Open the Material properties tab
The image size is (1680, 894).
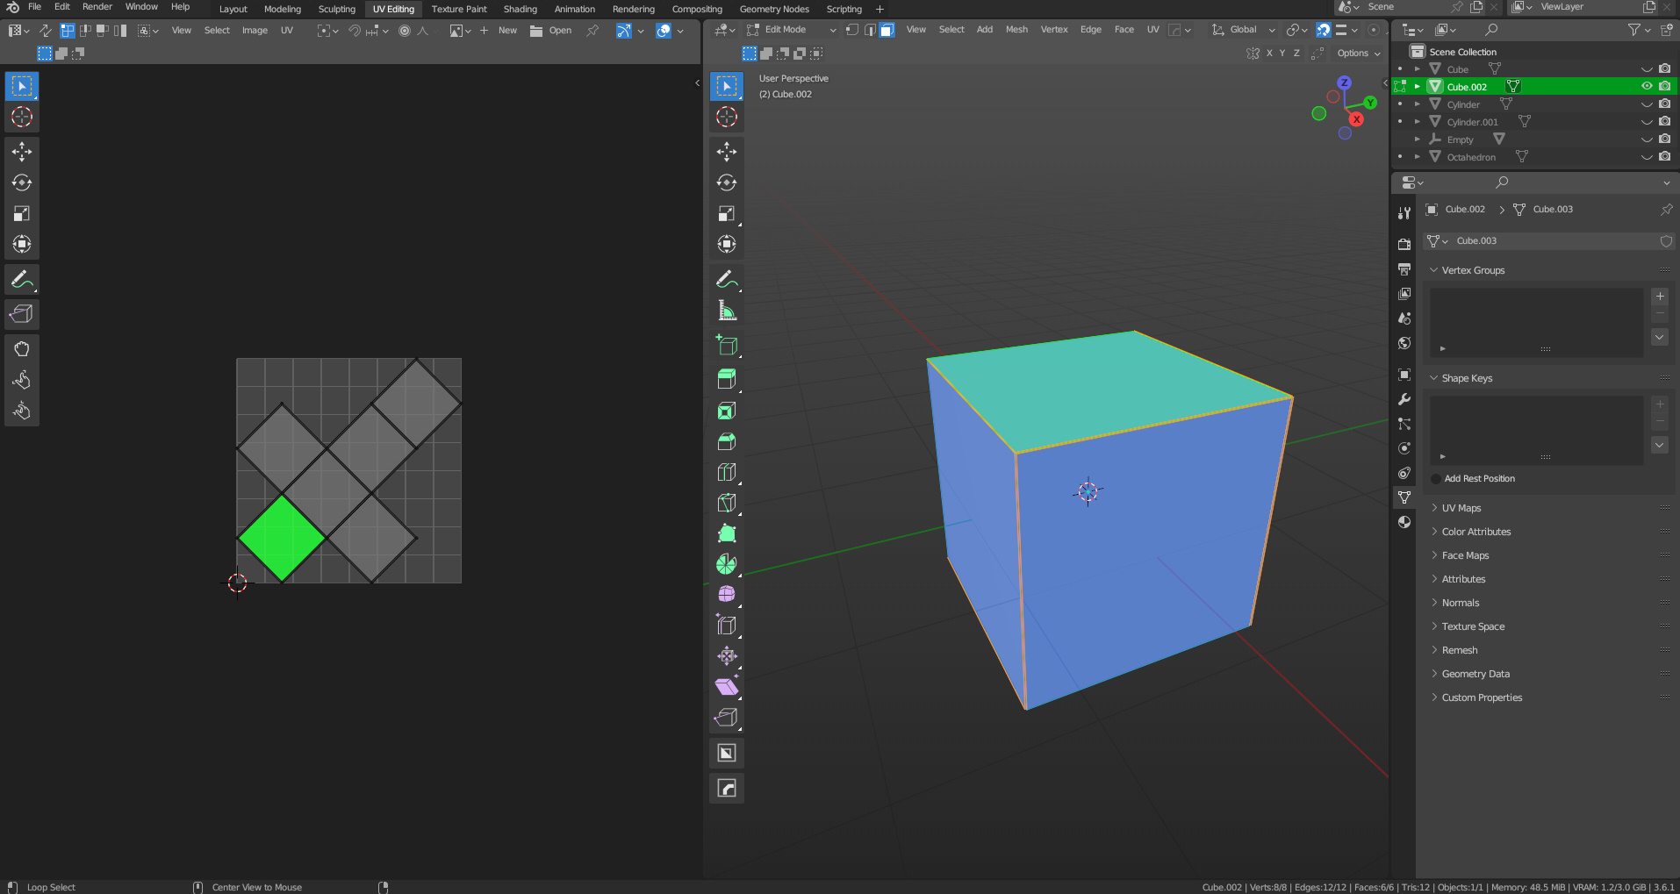click(1404, 522)
